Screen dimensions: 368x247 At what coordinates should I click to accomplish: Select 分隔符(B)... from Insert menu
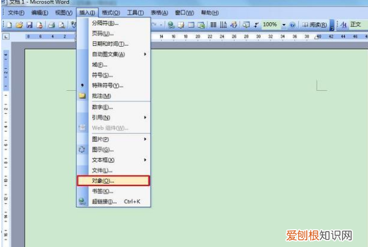click(x=113, y=23)
